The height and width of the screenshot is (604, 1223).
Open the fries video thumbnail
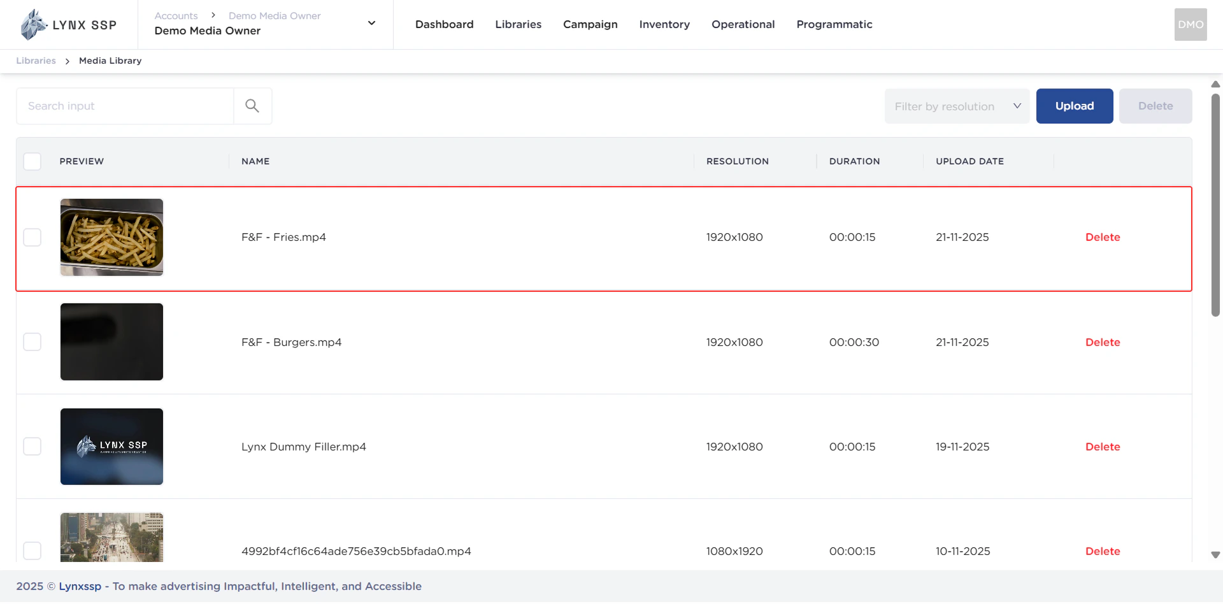pyautogui.click(x=111, y=237)
